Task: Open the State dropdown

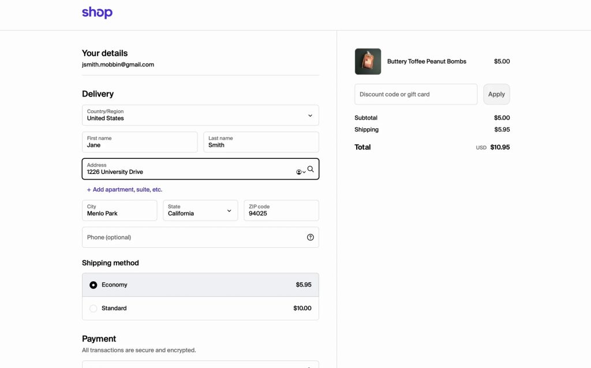Action: 200,210
